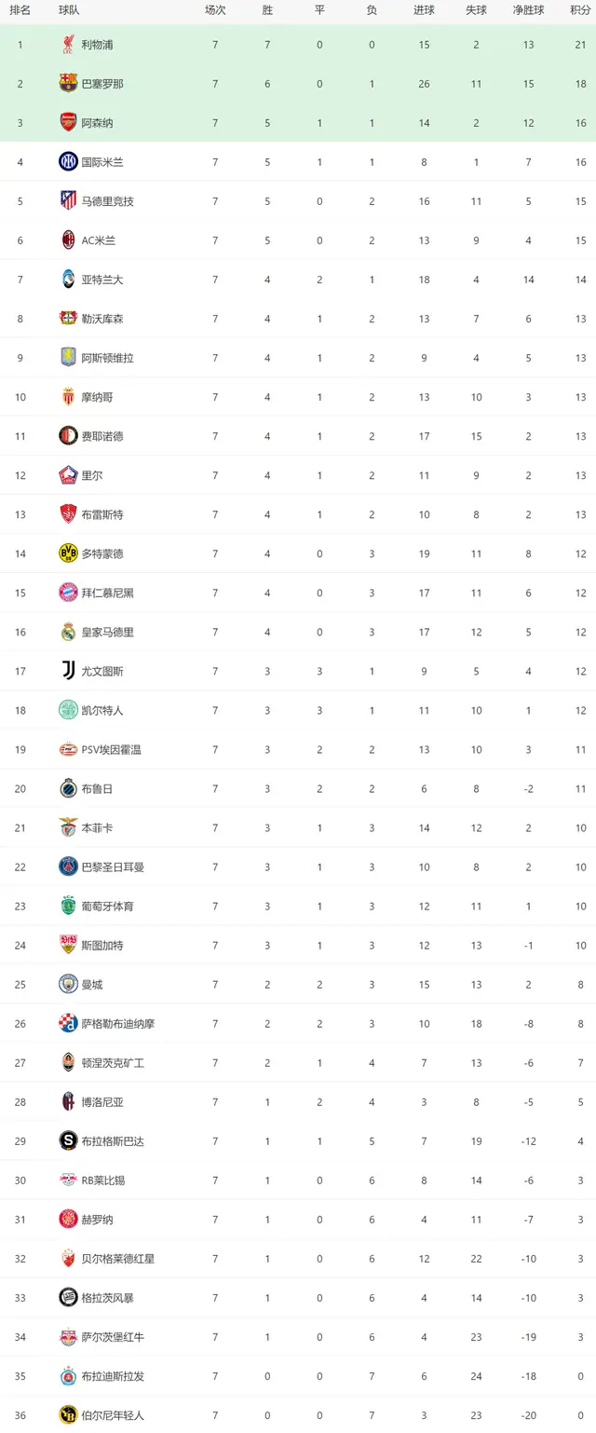
Task: Click the 积分 points column header
Action: click(x=580, y=10)
